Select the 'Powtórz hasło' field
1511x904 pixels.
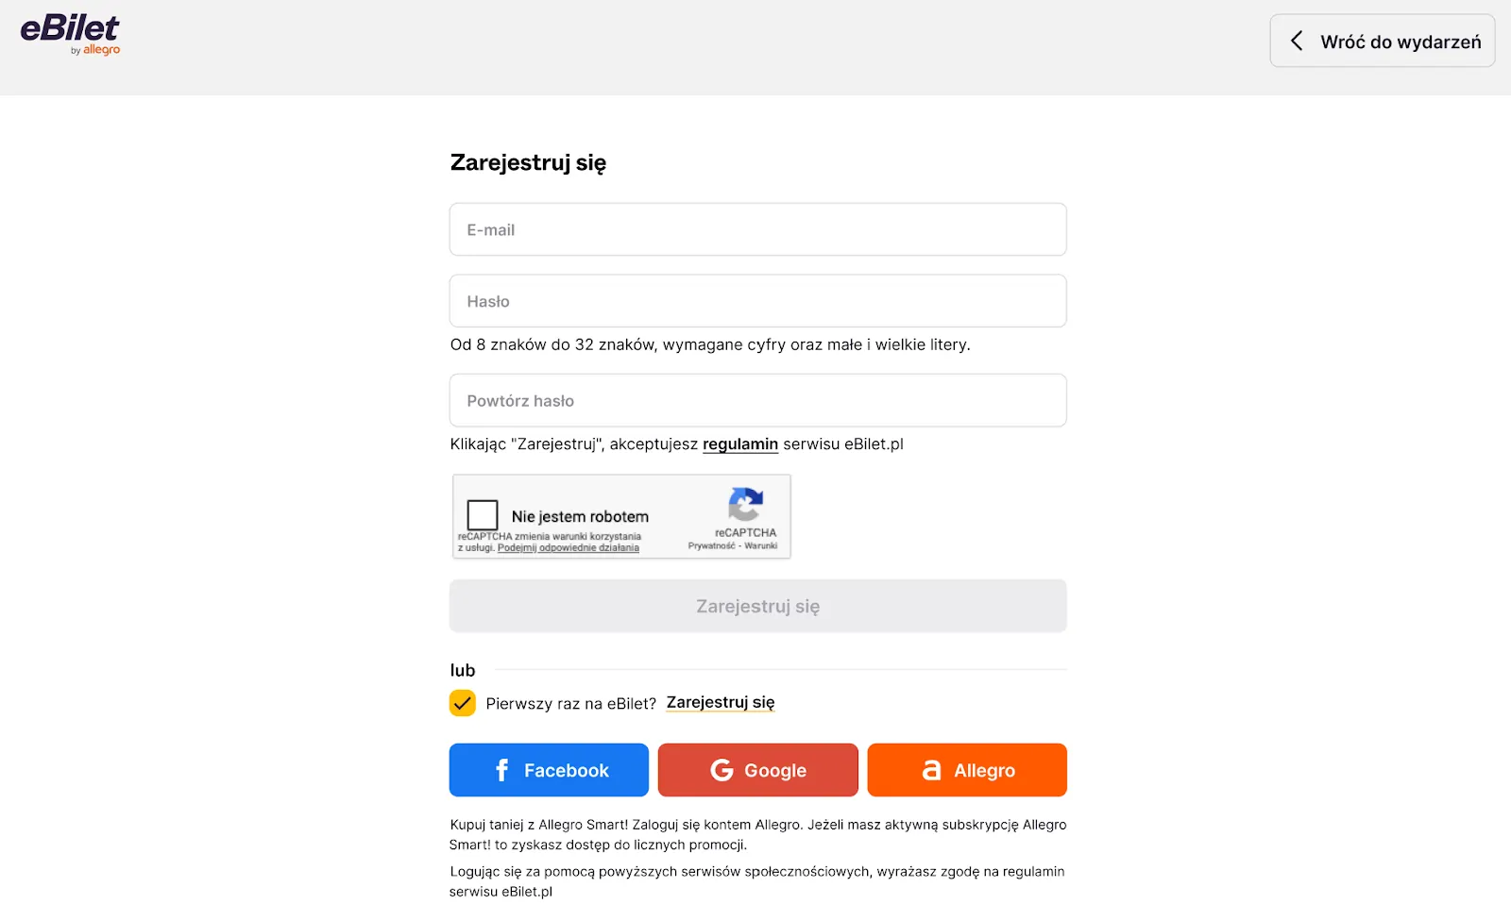tap(757, 400)
